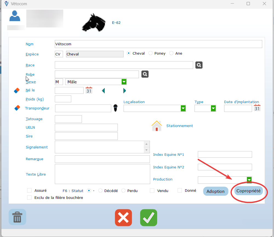Image resolution: width=274 pixels, height=237 pixels.
Task: Tick Exclu de la filière bouchère checkbox
Action: click(29, 198)
